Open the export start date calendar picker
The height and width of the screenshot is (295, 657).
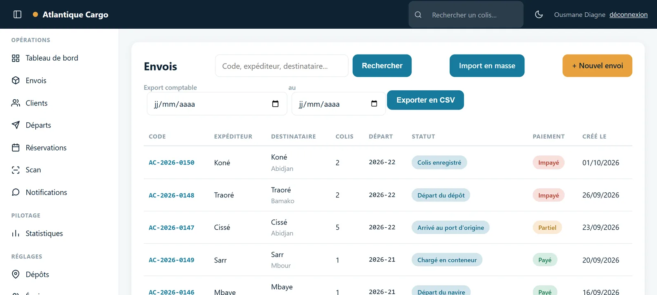click(275, 104)
